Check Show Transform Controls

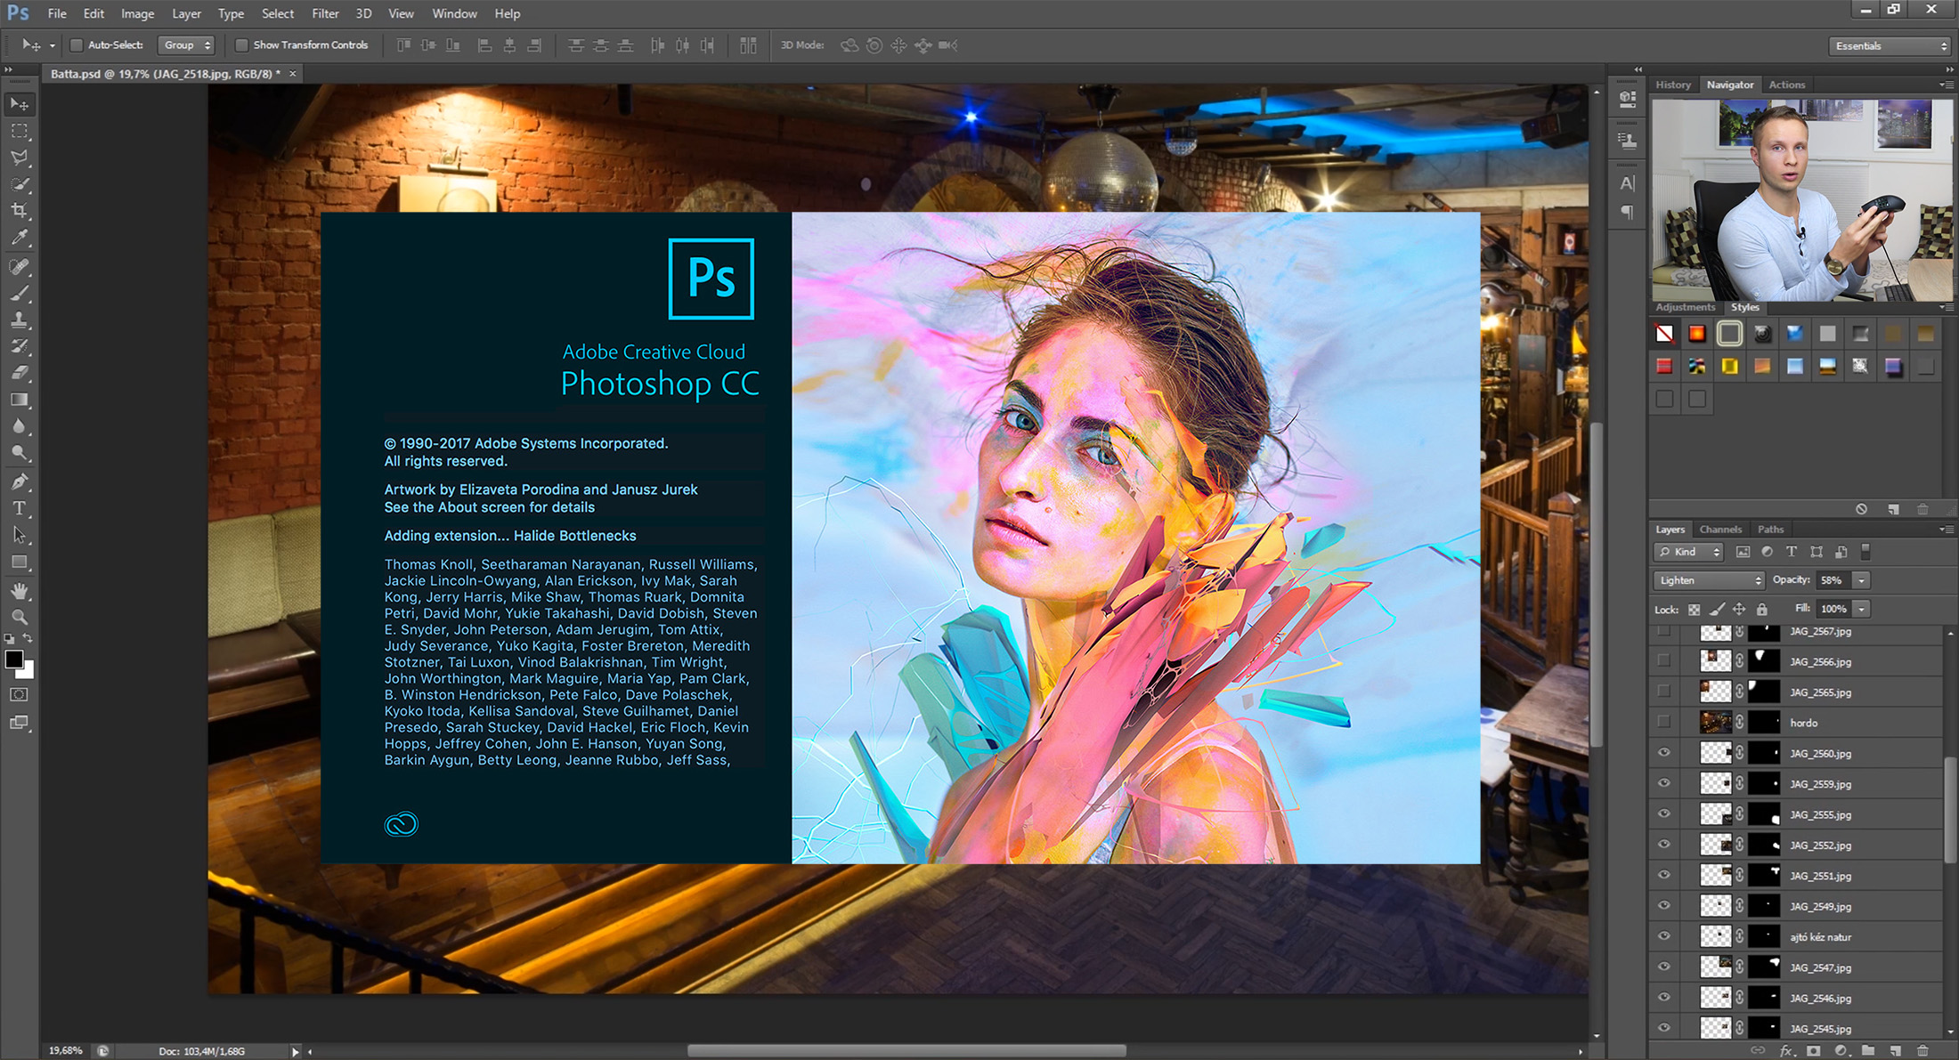pyautogui.click(x=240, y=45)
